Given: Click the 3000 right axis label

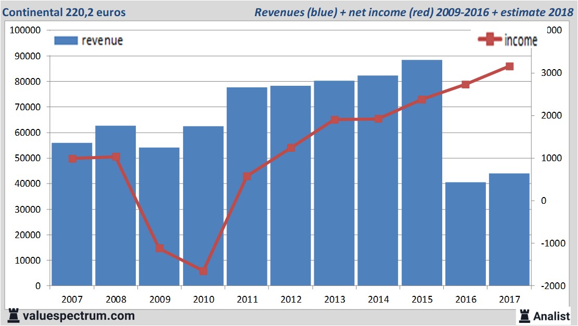Looking at the screenshot, I should click(x=551, y=73).
